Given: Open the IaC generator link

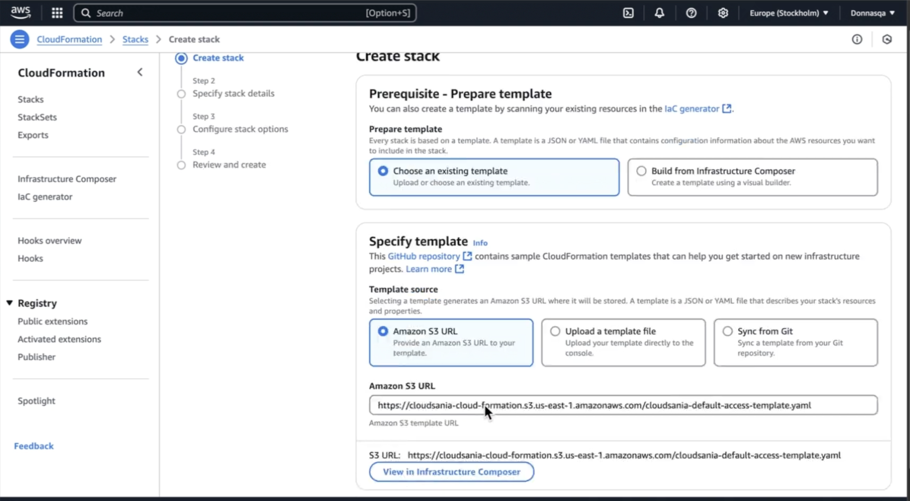Looking at the screenshot, I should tap(692, 109).
